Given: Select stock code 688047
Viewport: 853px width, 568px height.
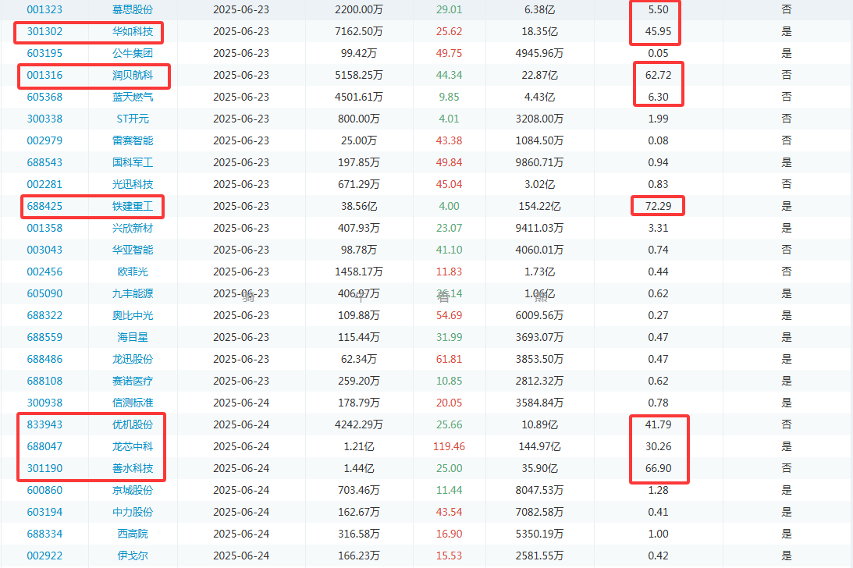Looking at the screenshot, I should click(x=44, y=446).
